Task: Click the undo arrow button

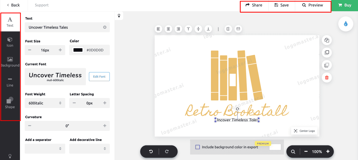Action: 151,152
